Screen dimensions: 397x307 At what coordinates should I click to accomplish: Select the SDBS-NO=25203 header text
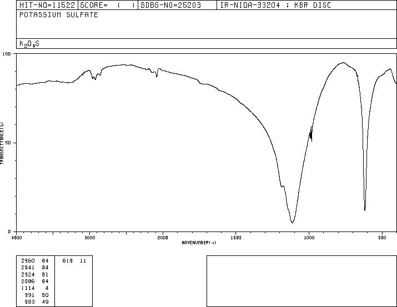click(x=170, y=5)
